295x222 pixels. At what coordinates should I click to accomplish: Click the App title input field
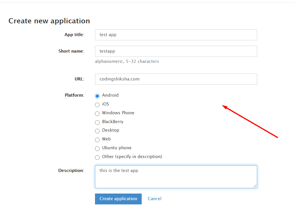click(x=176, y=35)
